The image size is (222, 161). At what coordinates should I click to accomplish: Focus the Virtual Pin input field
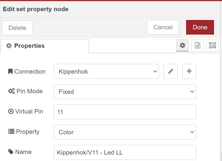point(125,112)
